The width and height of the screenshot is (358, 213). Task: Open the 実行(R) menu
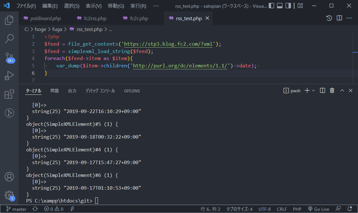(x=138, y=6)
